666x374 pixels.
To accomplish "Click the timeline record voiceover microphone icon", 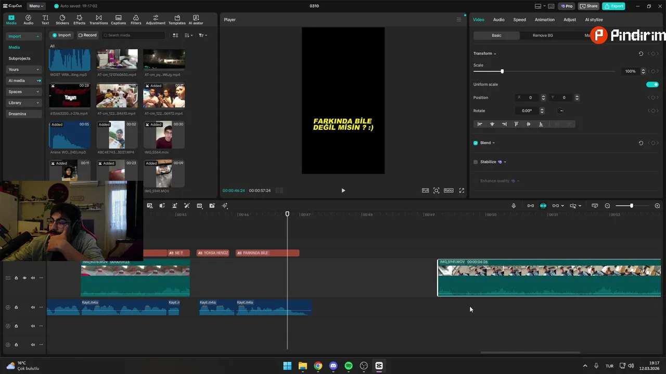I will 514,206.
